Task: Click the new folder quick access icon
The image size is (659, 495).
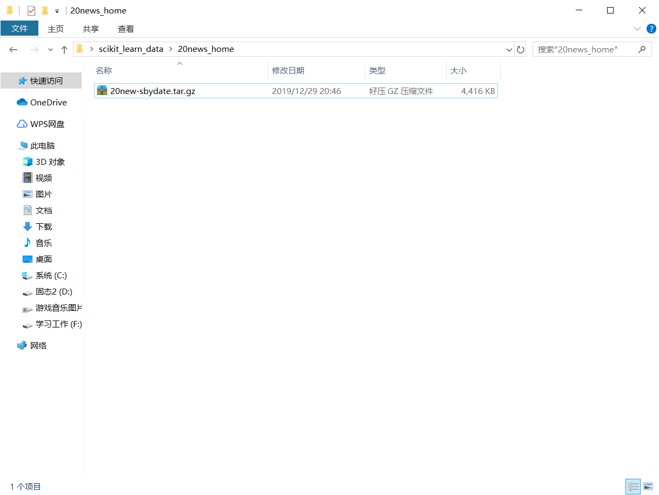Action: [44, 10]
